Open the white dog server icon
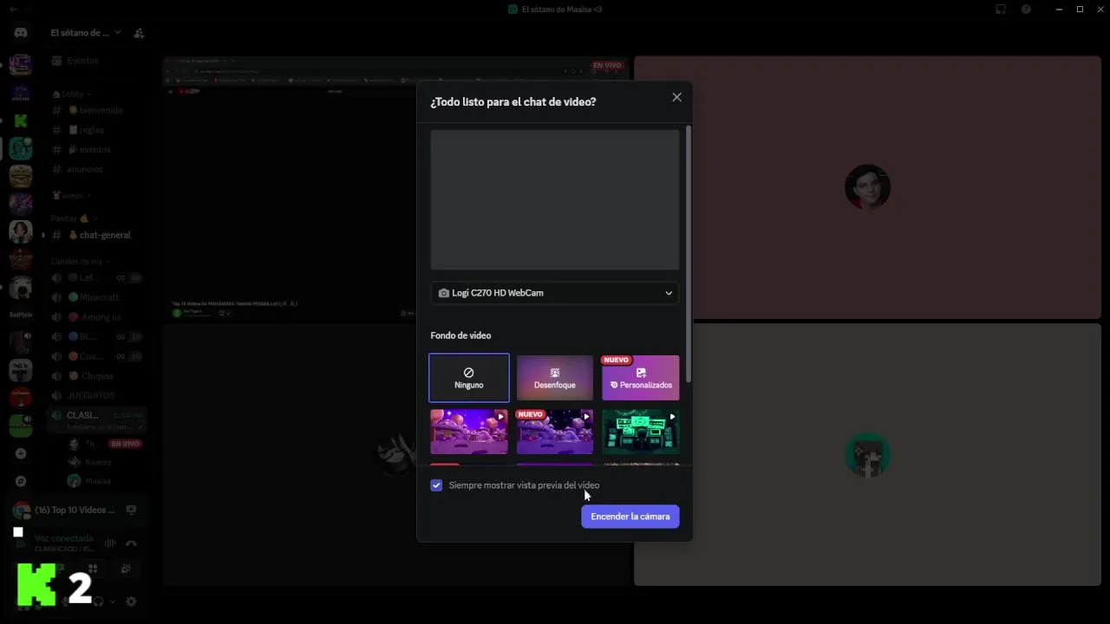 (21, 287)
